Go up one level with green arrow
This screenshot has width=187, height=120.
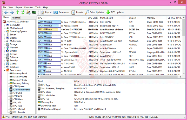tap(18, 12)
